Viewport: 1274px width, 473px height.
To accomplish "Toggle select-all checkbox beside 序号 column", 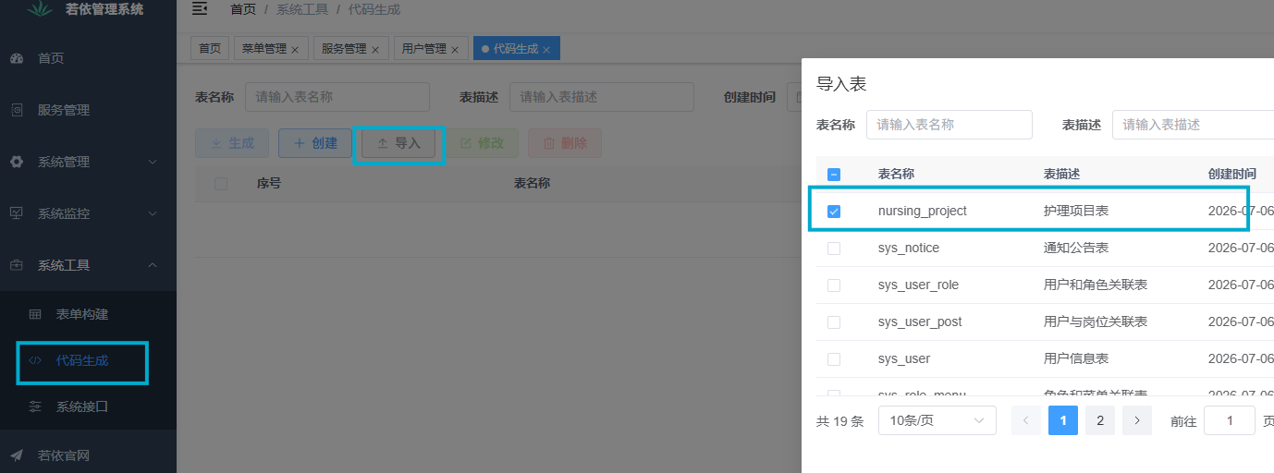I will (x=221, y=184).
